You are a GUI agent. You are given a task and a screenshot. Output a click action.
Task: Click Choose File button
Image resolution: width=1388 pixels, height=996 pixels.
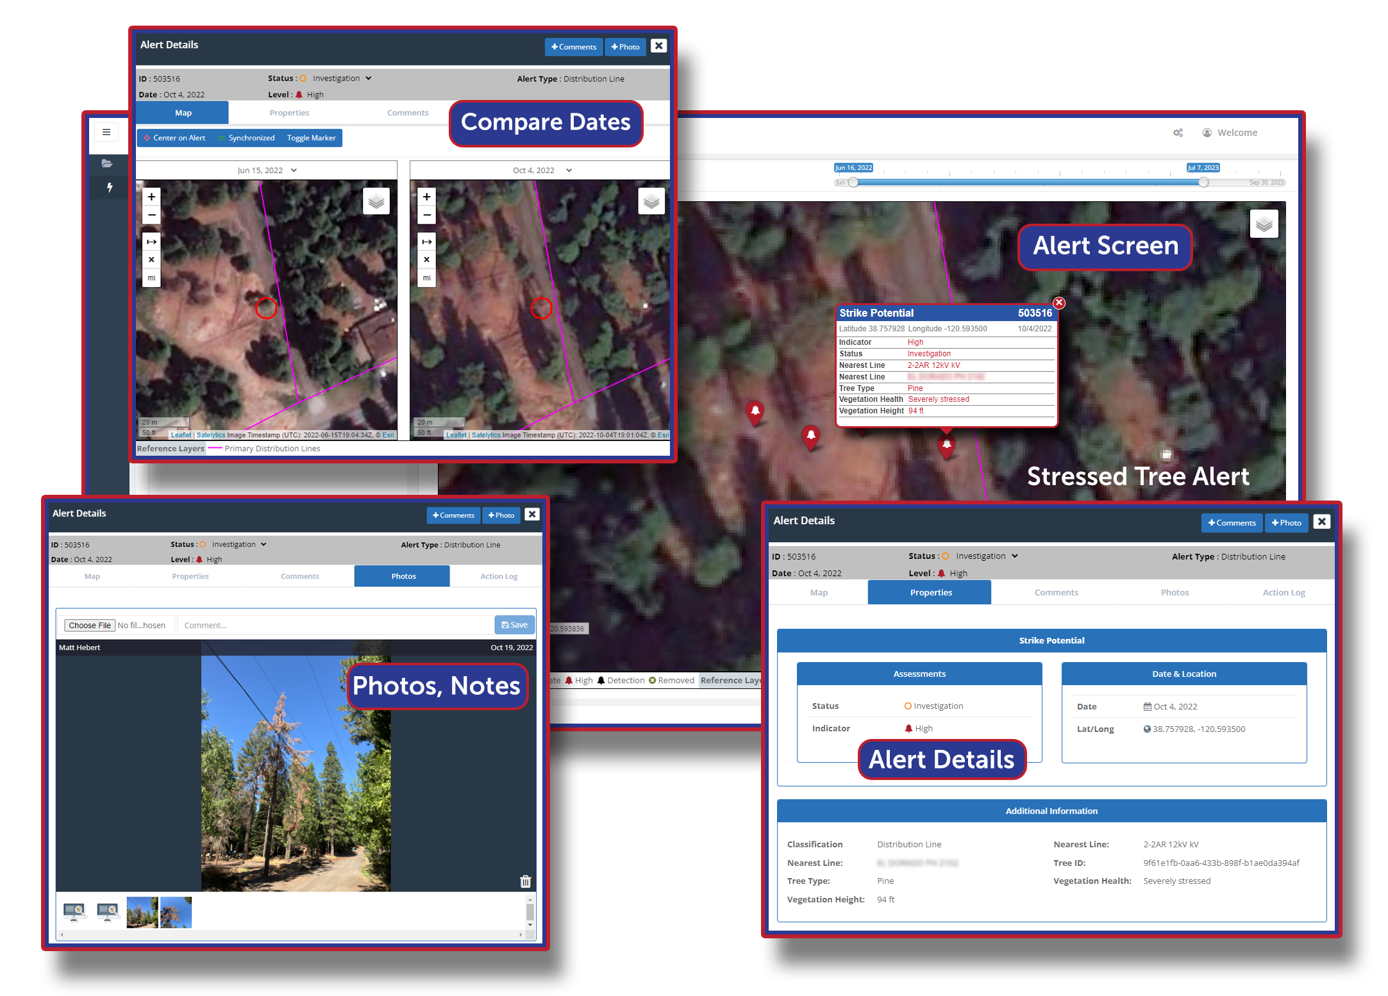pos(89,626)
